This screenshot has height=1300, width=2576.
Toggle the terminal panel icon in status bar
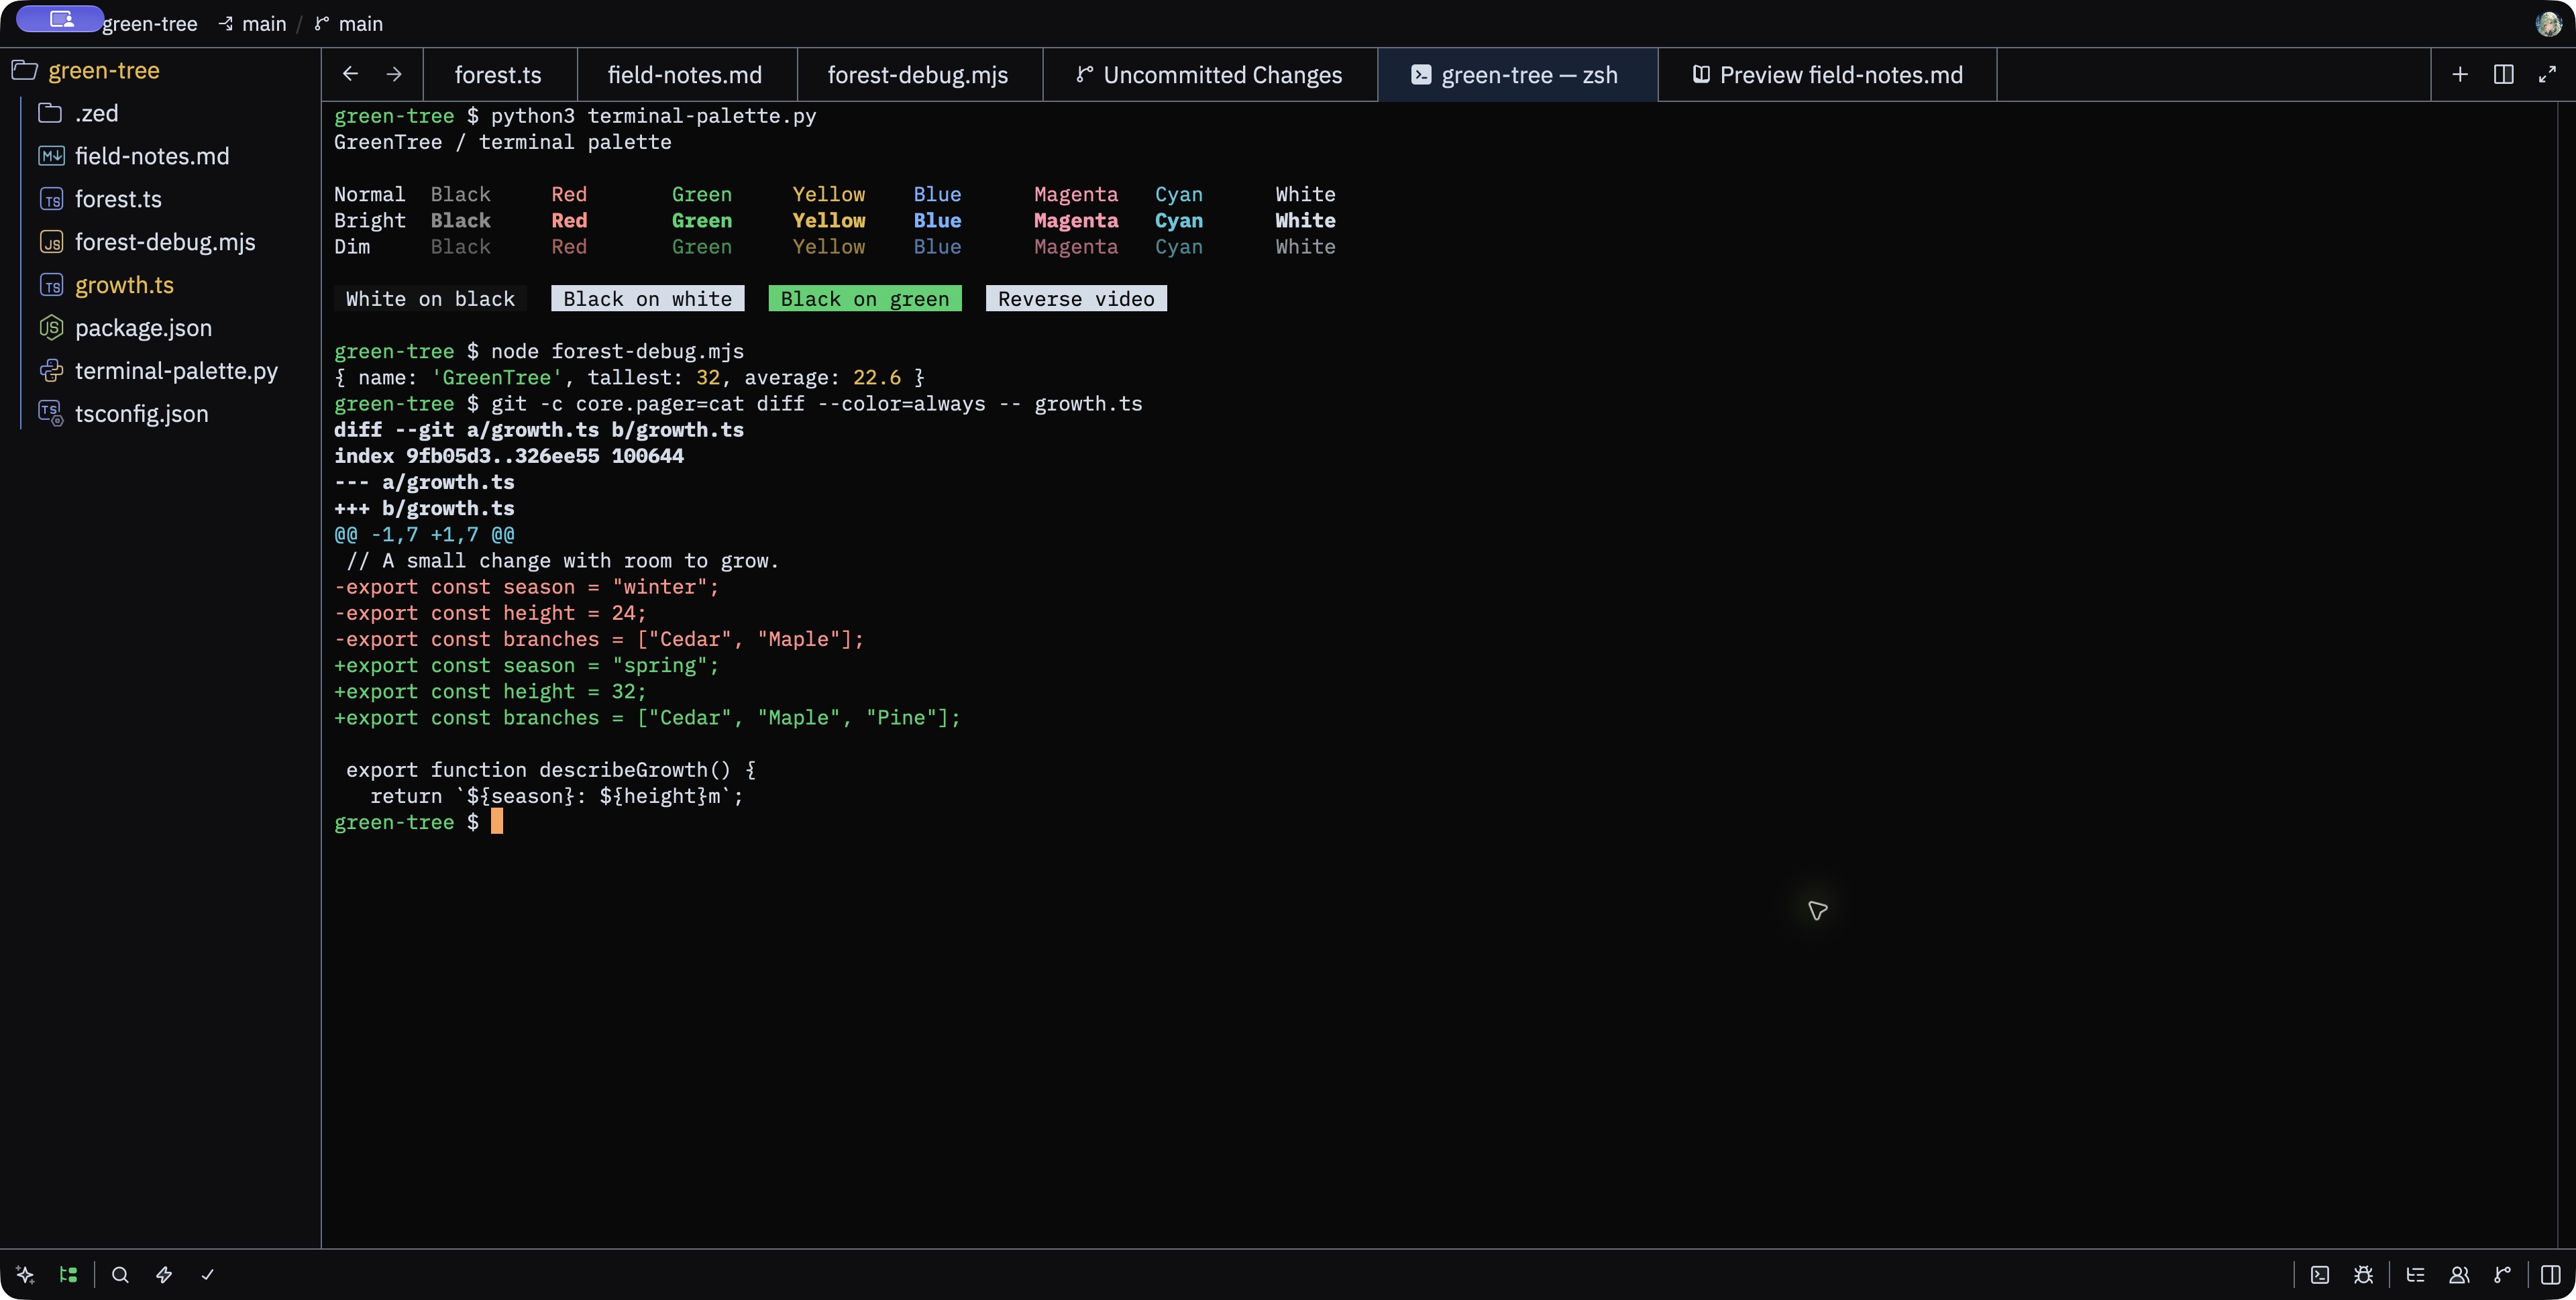point(2320,1274)
